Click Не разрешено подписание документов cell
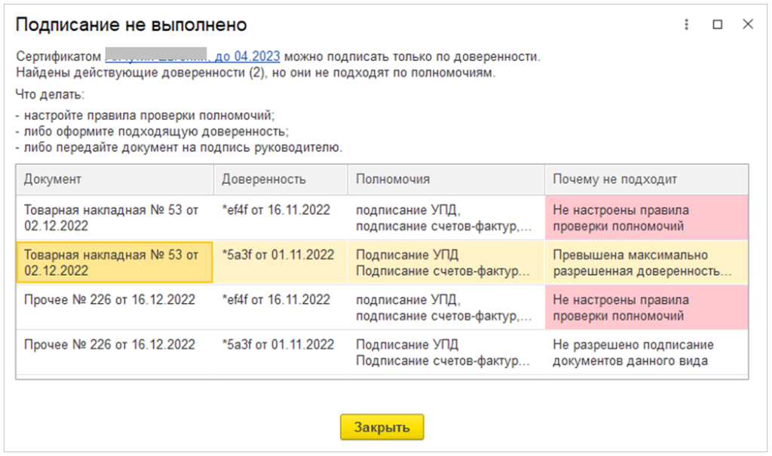This screenshot has height=456, width=772. click(x=646, y=353)
